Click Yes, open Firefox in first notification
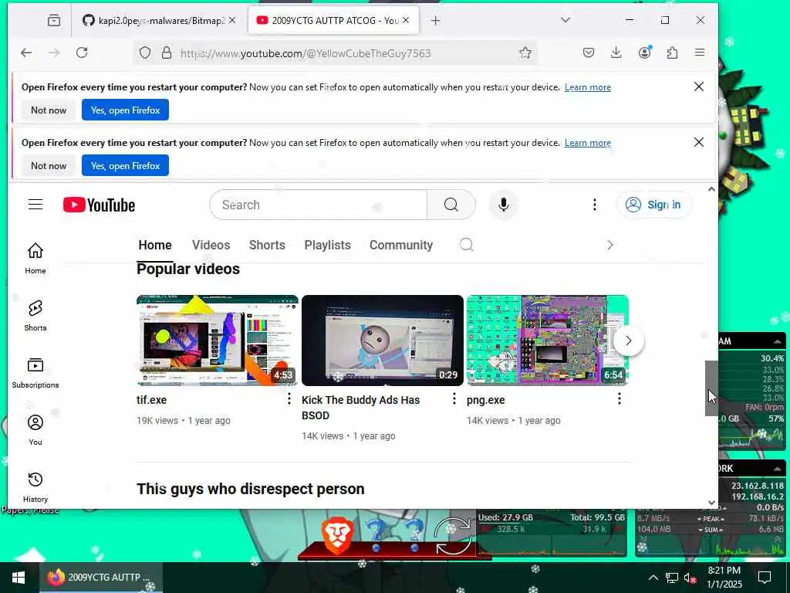 (x=125, y=110)
